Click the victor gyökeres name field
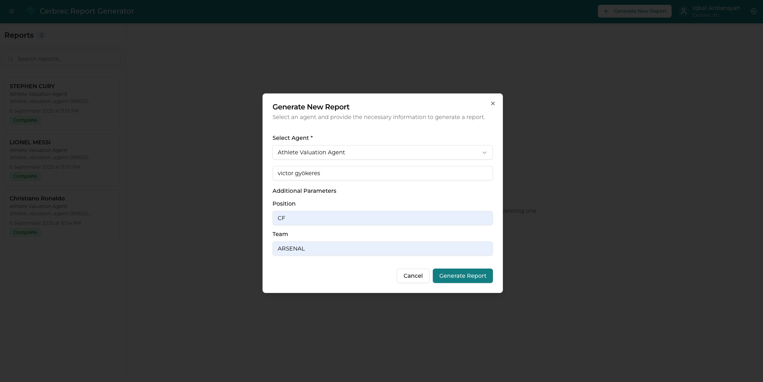The image size is (763, 382). pos(383,173)
